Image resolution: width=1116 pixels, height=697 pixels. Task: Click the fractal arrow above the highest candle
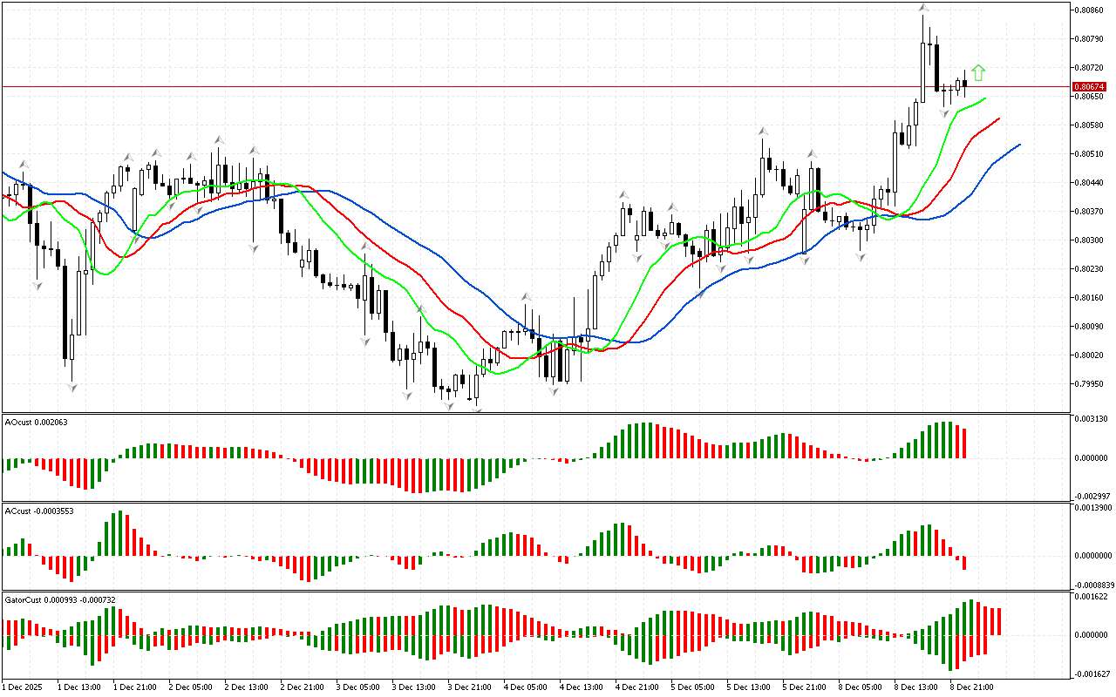(x=922, y=9)
